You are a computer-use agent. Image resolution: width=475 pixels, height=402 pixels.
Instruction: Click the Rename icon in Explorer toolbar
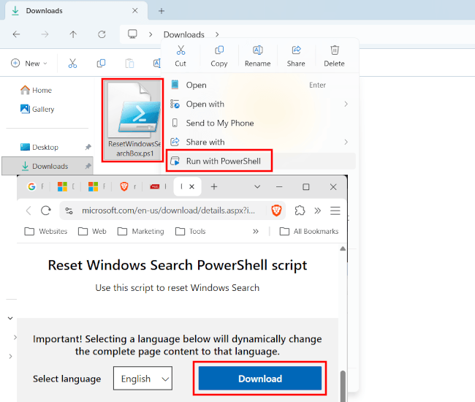(157, 64)
